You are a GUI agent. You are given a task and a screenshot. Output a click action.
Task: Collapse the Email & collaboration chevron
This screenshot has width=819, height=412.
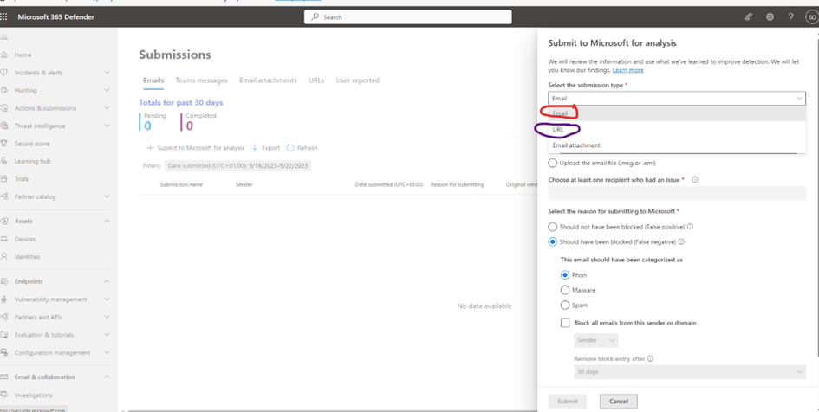click(107, 377)
